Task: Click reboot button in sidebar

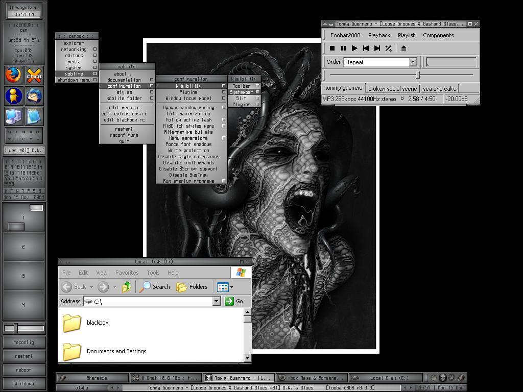Action: [23, 370]
